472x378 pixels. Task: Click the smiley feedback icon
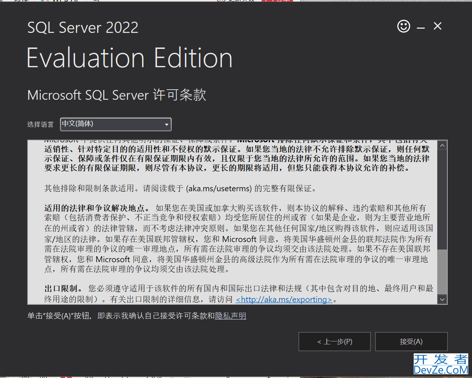point(404,26)
